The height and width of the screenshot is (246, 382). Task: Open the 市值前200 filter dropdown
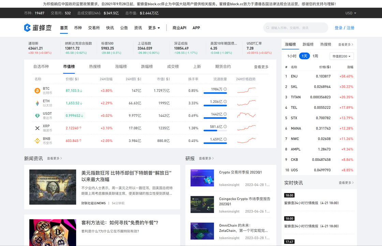click(x=341, y=56)
